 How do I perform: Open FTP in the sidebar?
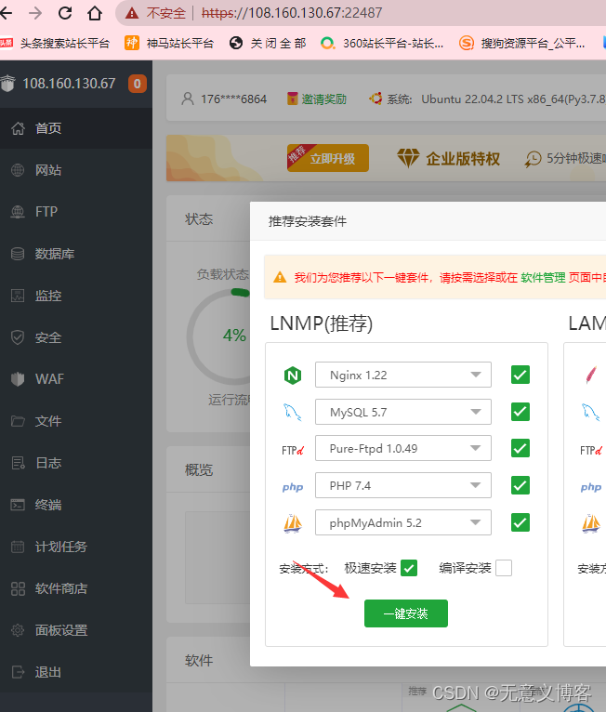pos(76,212)
